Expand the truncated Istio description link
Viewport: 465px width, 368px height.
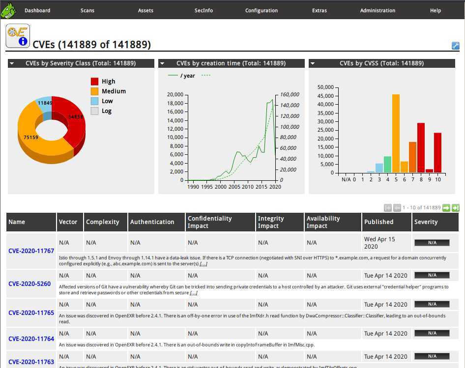pyautogui.click(x=203, y=264)
